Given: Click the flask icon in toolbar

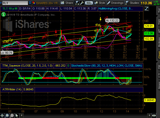Looking at the screenshot, I should (77, 3).
